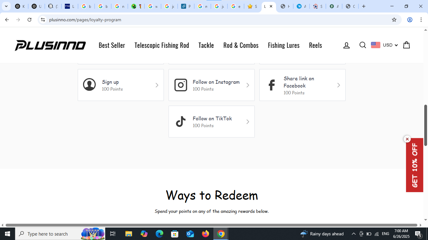Open the Fishing Lures menu
The height and width of the screenshot is (240, 428).
(x=284, y=45)
